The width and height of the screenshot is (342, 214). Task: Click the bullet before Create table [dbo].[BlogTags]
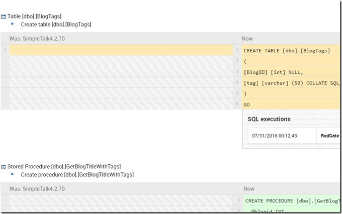(x=12, y=24)
